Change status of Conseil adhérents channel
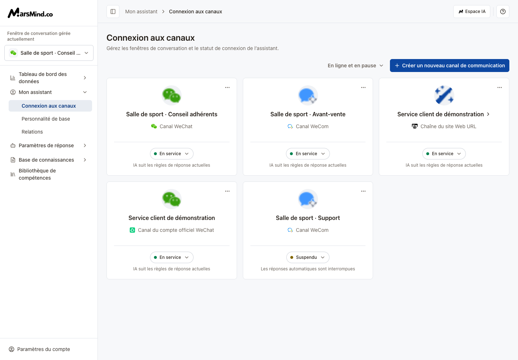Screen dimensions: 518x360 coord(172,154)
